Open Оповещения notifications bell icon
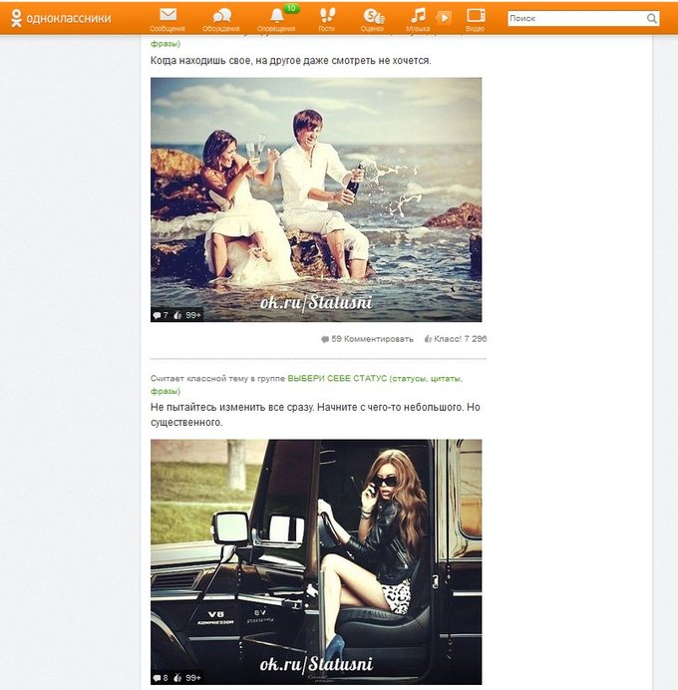The image size is (678, 690). coord(276,16)
